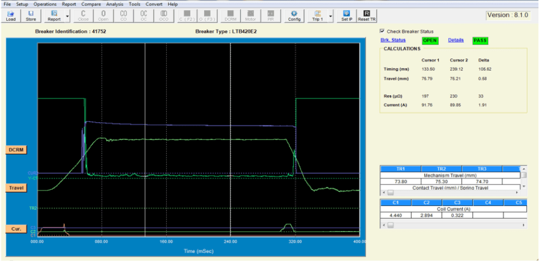Screen dimensions: 539x261
Task: Click the Brk. Status link
Action: 393,40
